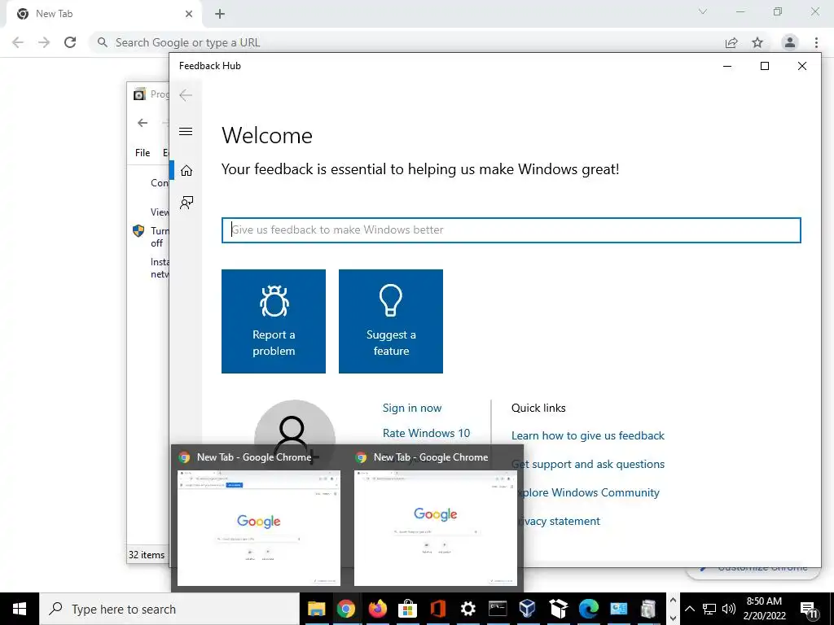The height and width of the screenshot is (625, 834).
Task: Open clock and date flyout
Action: (764, 609)
